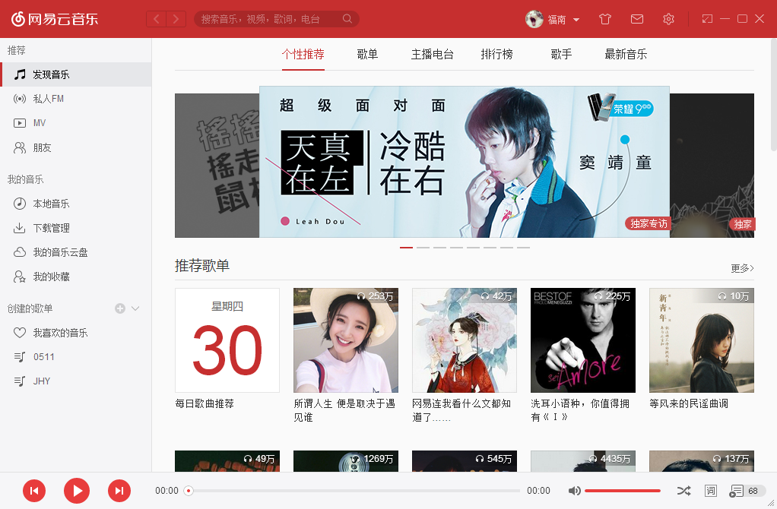Image resolution: width=777 pixels, height=509 pixels.
Task: Open 朋友 in the sidebar
Action: tap(76, 147)
